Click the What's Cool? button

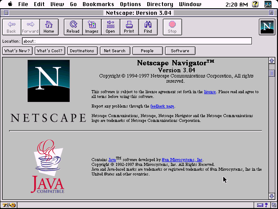[x=50, y=51]
